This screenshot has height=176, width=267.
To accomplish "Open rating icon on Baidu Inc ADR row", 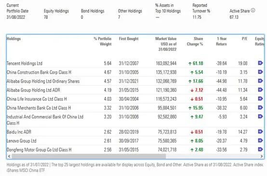I will [260, 132].
